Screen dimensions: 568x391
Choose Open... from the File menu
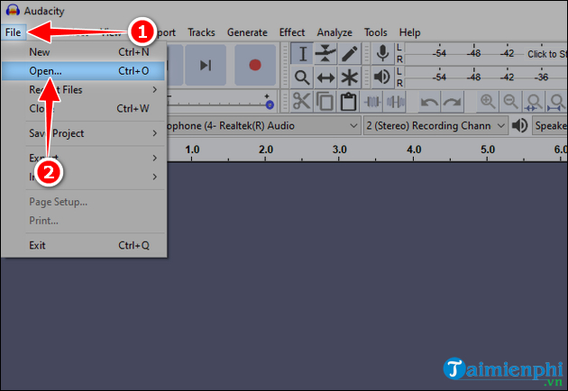(x=83, y=71)
